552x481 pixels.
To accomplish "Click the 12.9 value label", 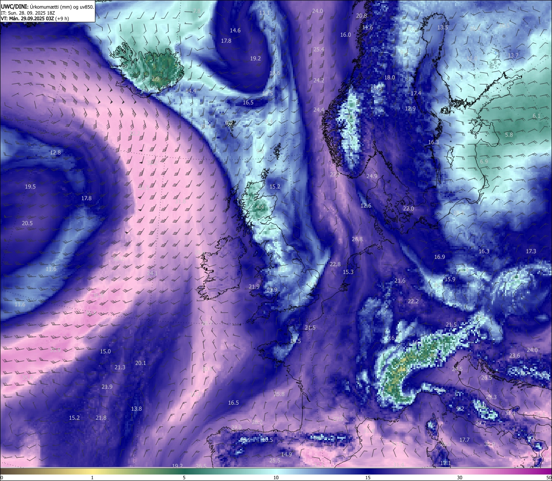I will [x=410, y=108].
